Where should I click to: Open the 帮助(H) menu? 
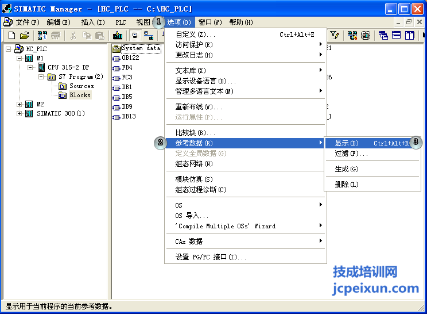coord(241,22)
